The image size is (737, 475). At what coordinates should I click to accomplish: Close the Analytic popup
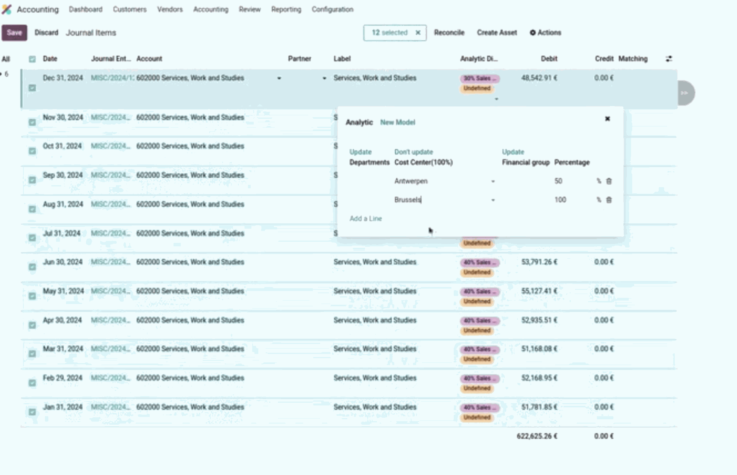pyautogui.click(x=607, y=119)
